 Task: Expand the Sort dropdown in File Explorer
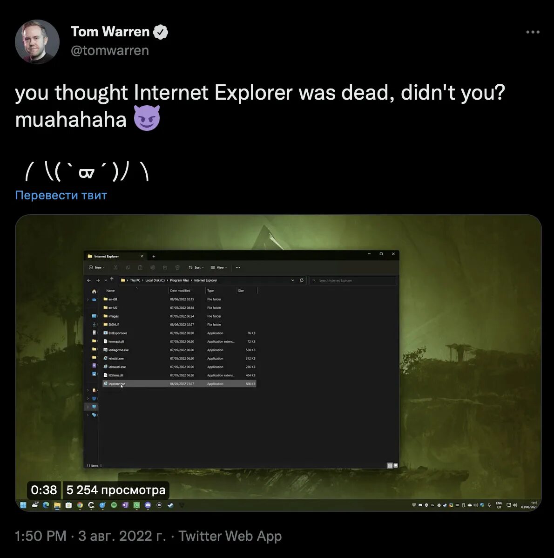196,268
